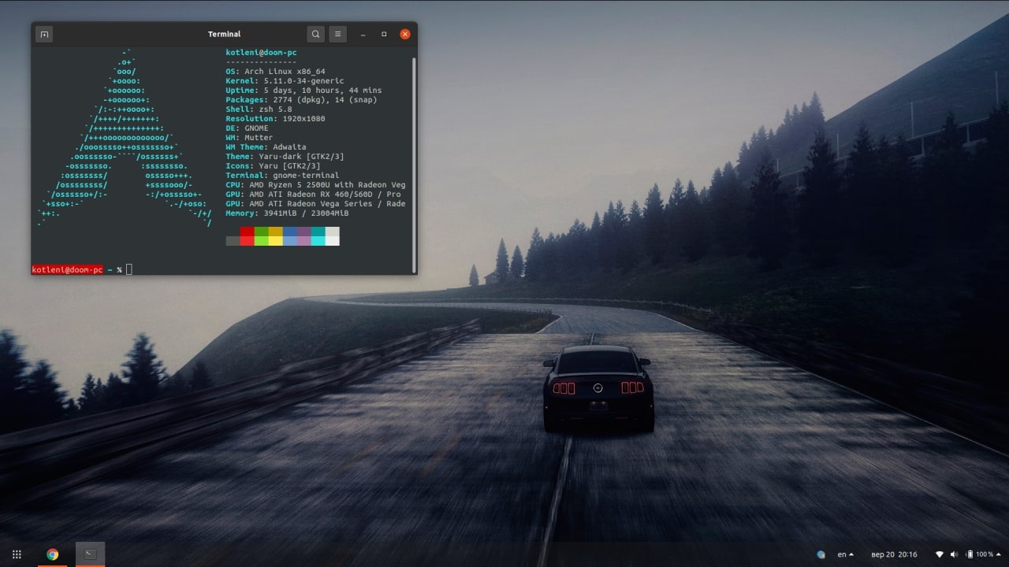Click the Resolution: 1920x1080 line
The height and width of the screenshot is (567, 1009).
275,119
